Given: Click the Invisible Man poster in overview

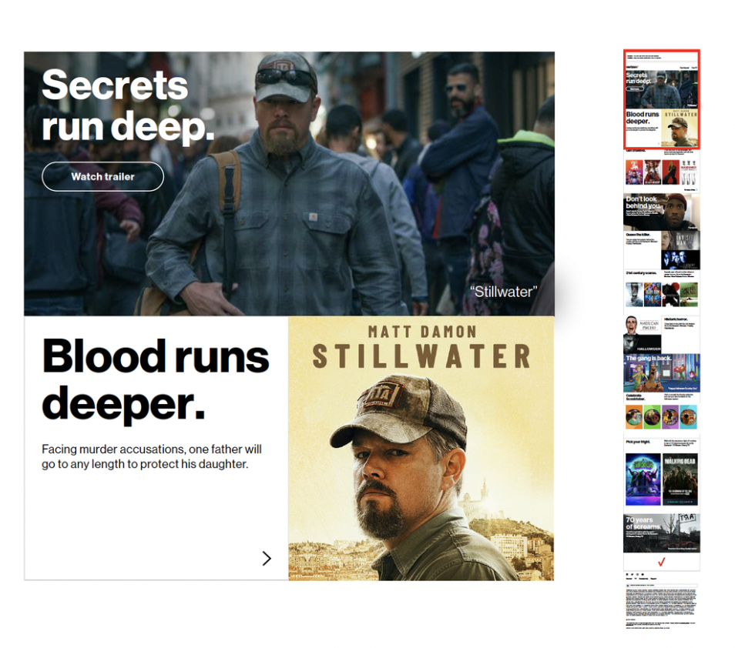Looking at the screenshot, I should tap(680, 241).
